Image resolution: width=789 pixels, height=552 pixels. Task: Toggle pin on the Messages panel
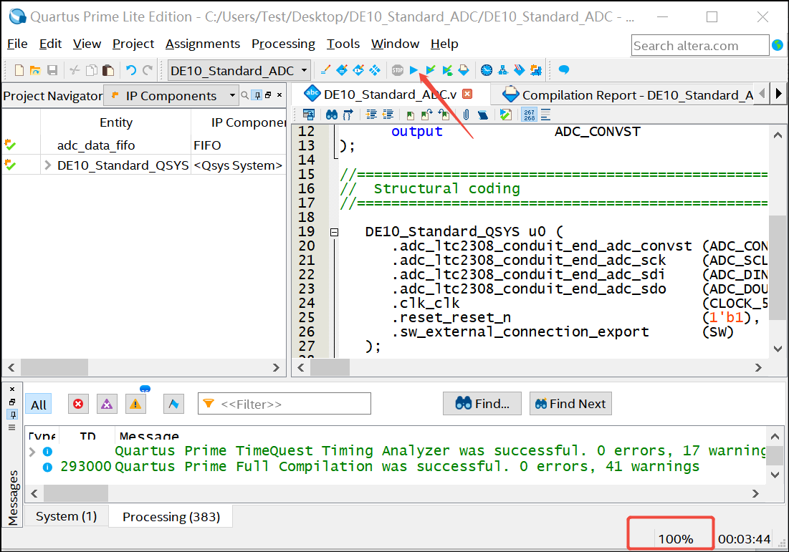click(x=13, y=415)
